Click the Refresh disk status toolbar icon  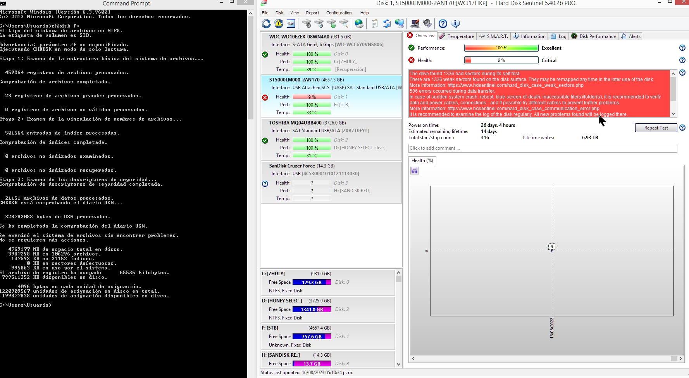[x=266, y=24]
